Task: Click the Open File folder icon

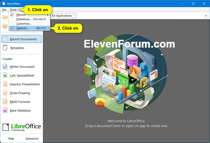Action: (x=5, y=17)
